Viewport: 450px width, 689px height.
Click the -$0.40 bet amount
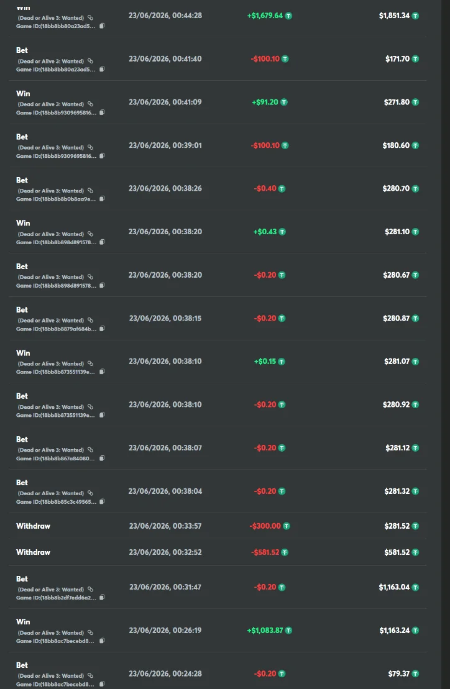[x=265, y=188]
